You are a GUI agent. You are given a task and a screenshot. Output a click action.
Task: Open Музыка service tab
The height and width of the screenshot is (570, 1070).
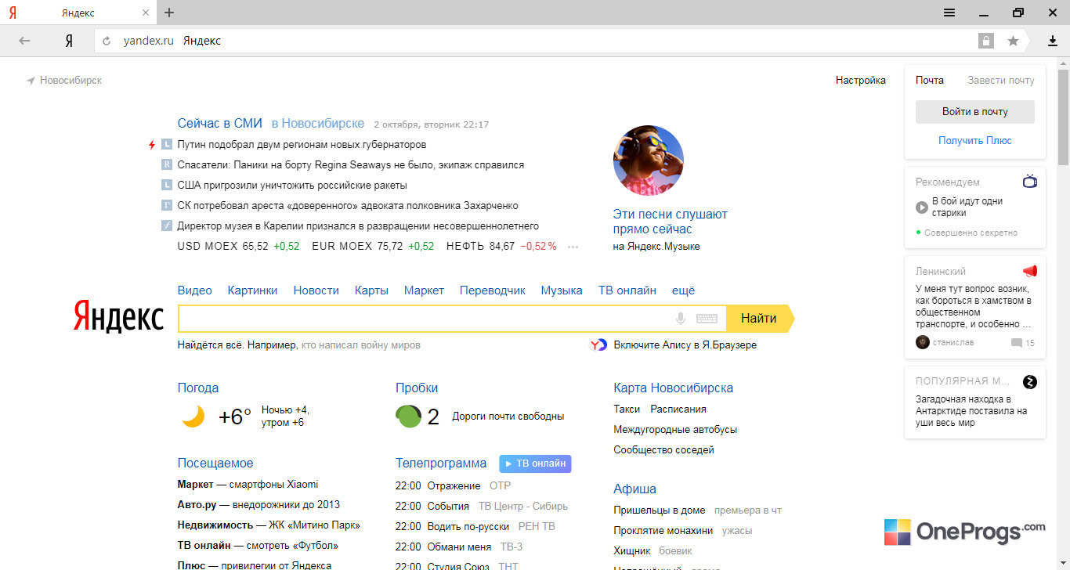tap(562, 290)
